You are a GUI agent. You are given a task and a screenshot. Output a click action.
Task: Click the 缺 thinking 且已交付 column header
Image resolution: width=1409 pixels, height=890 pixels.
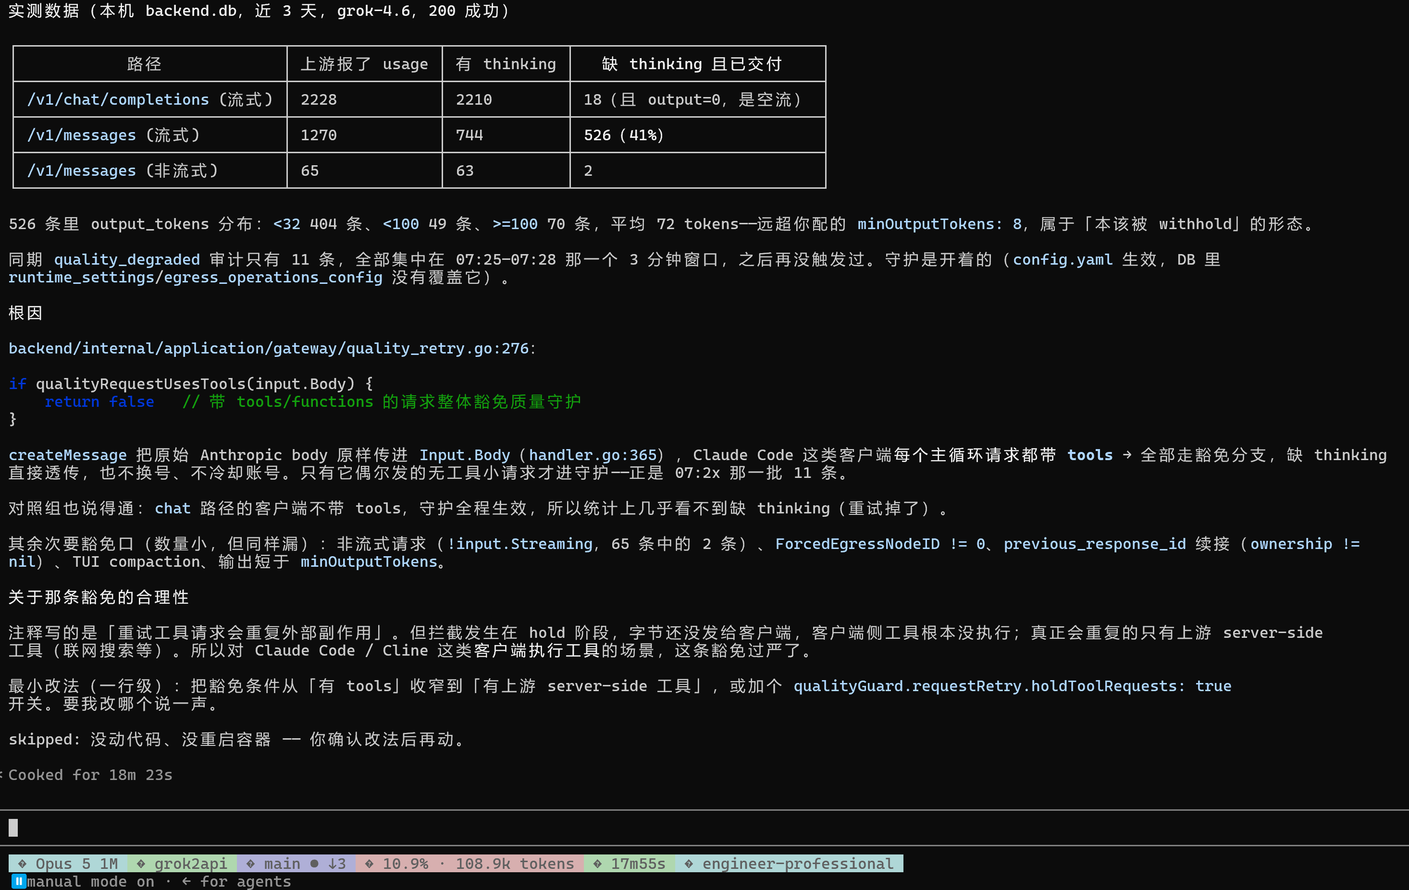pos(692,64)
